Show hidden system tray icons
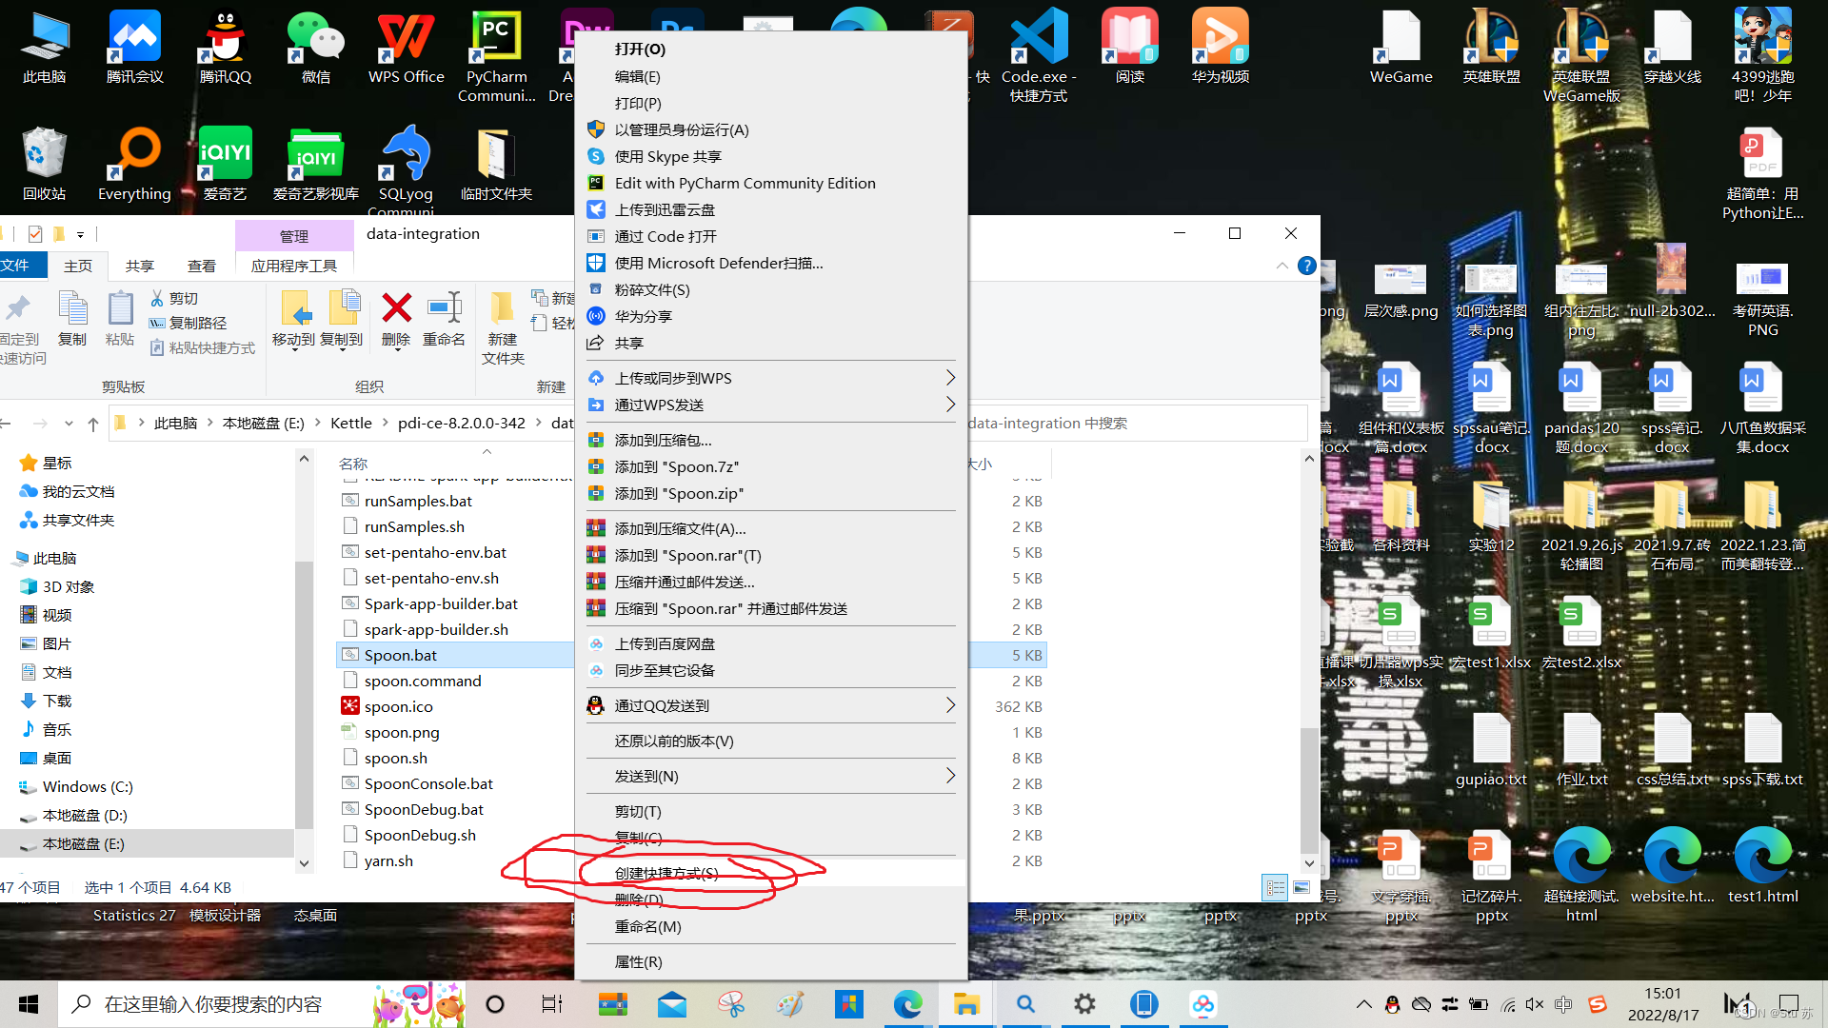Screen dimensions: 1828x1028 click(1363, 1004)
